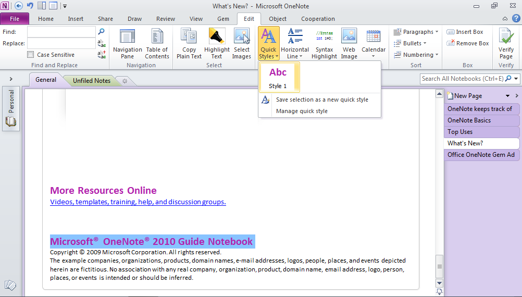
Task: Toggle Full Page View icon
Action: click(53, 6)
